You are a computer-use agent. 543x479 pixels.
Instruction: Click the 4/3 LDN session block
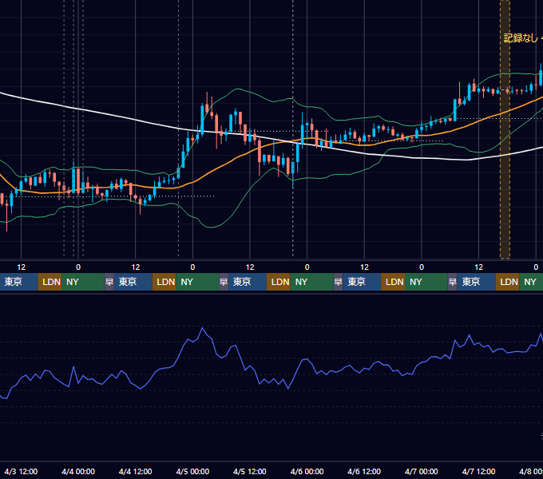(50, 282)
